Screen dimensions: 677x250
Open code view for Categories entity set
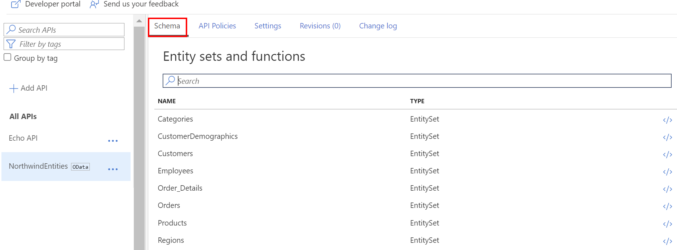pos(667,120)
